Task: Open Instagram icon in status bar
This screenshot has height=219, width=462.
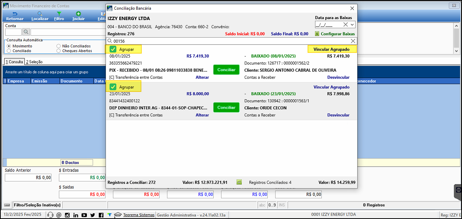Action: coord(67,215)
